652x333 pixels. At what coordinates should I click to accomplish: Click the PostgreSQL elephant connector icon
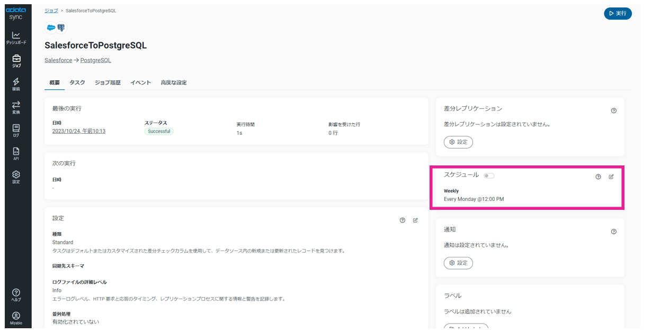[x=61, y=27]
